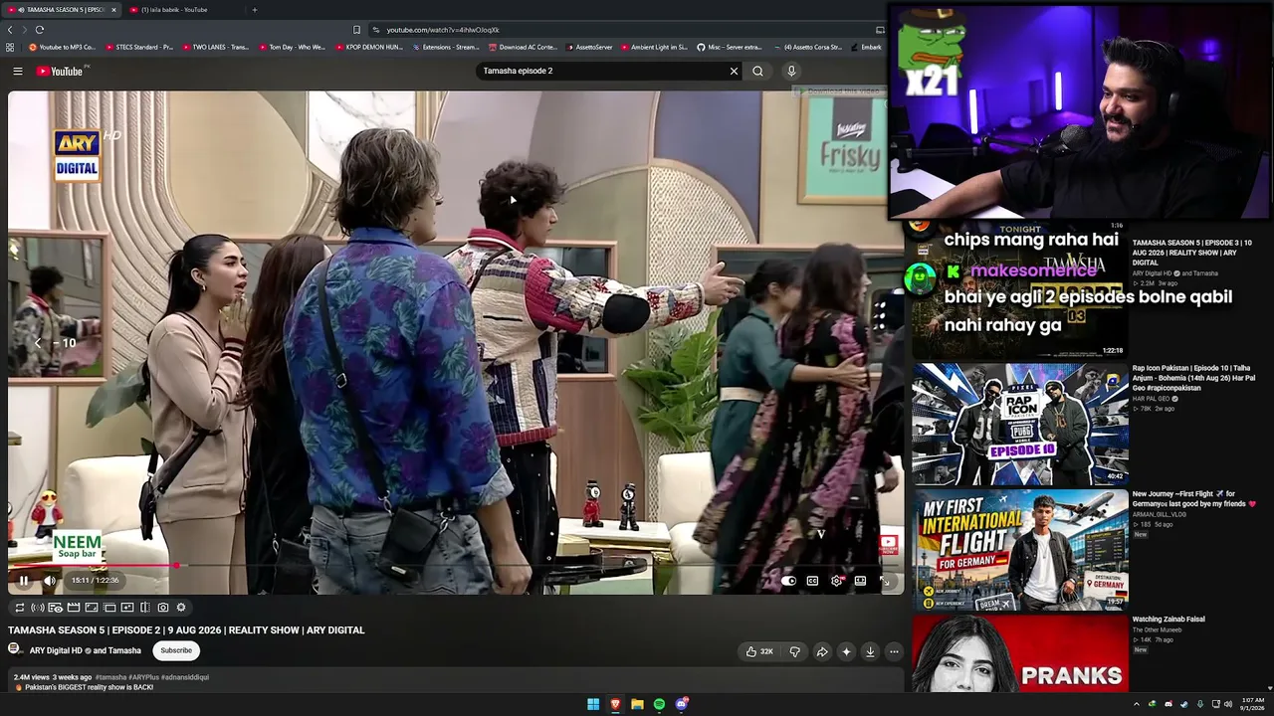Open Watching Zainab Faisal video title

pyautogui.click(x=1168, y=620)
